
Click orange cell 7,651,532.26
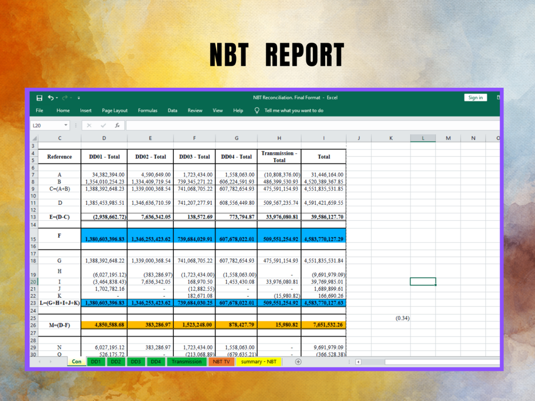tap(324, 325)
